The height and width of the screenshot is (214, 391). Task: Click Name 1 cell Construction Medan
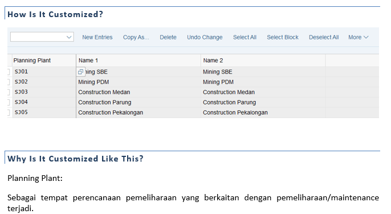click(x=139, y=92)
